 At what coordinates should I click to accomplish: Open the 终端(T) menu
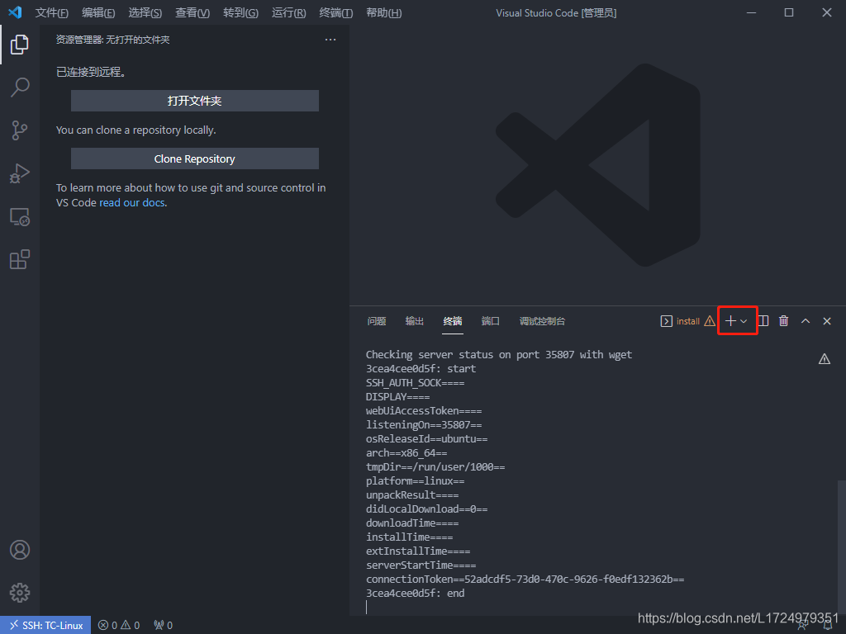[x=336, y=13]
